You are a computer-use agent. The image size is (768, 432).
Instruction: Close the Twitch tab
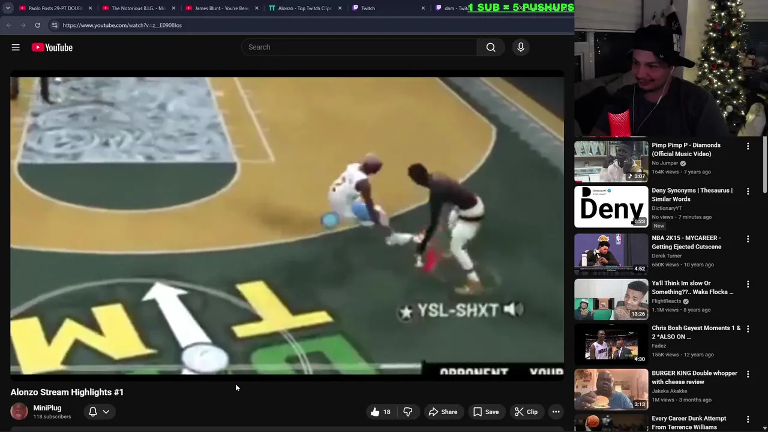423,8
